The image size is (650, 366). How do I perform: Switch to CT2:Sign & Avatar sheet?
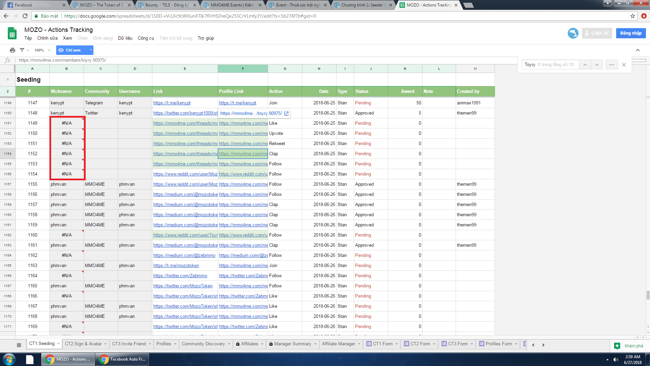pos(83,344)
